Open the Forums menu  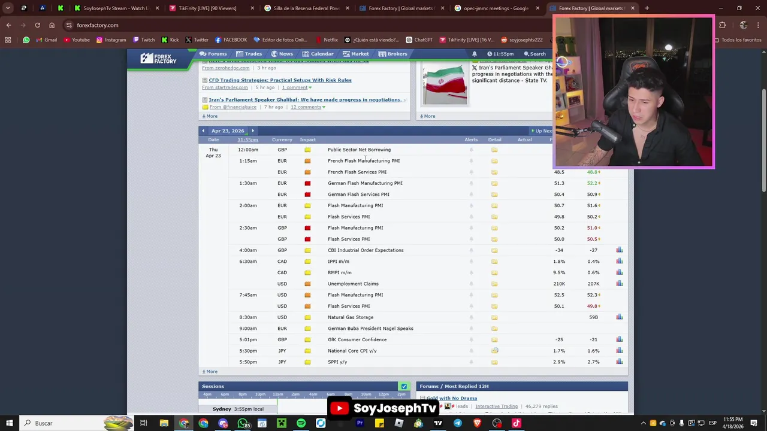point(213,54)
